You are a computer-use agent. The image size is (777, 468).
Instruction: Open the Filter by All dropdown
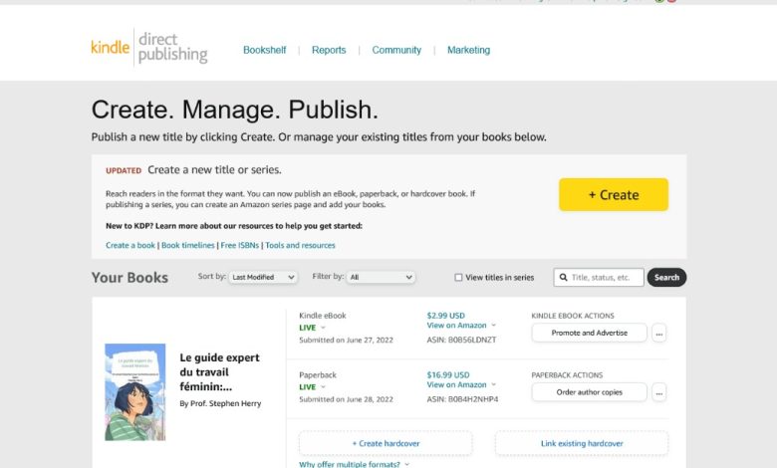pos(381,278)
